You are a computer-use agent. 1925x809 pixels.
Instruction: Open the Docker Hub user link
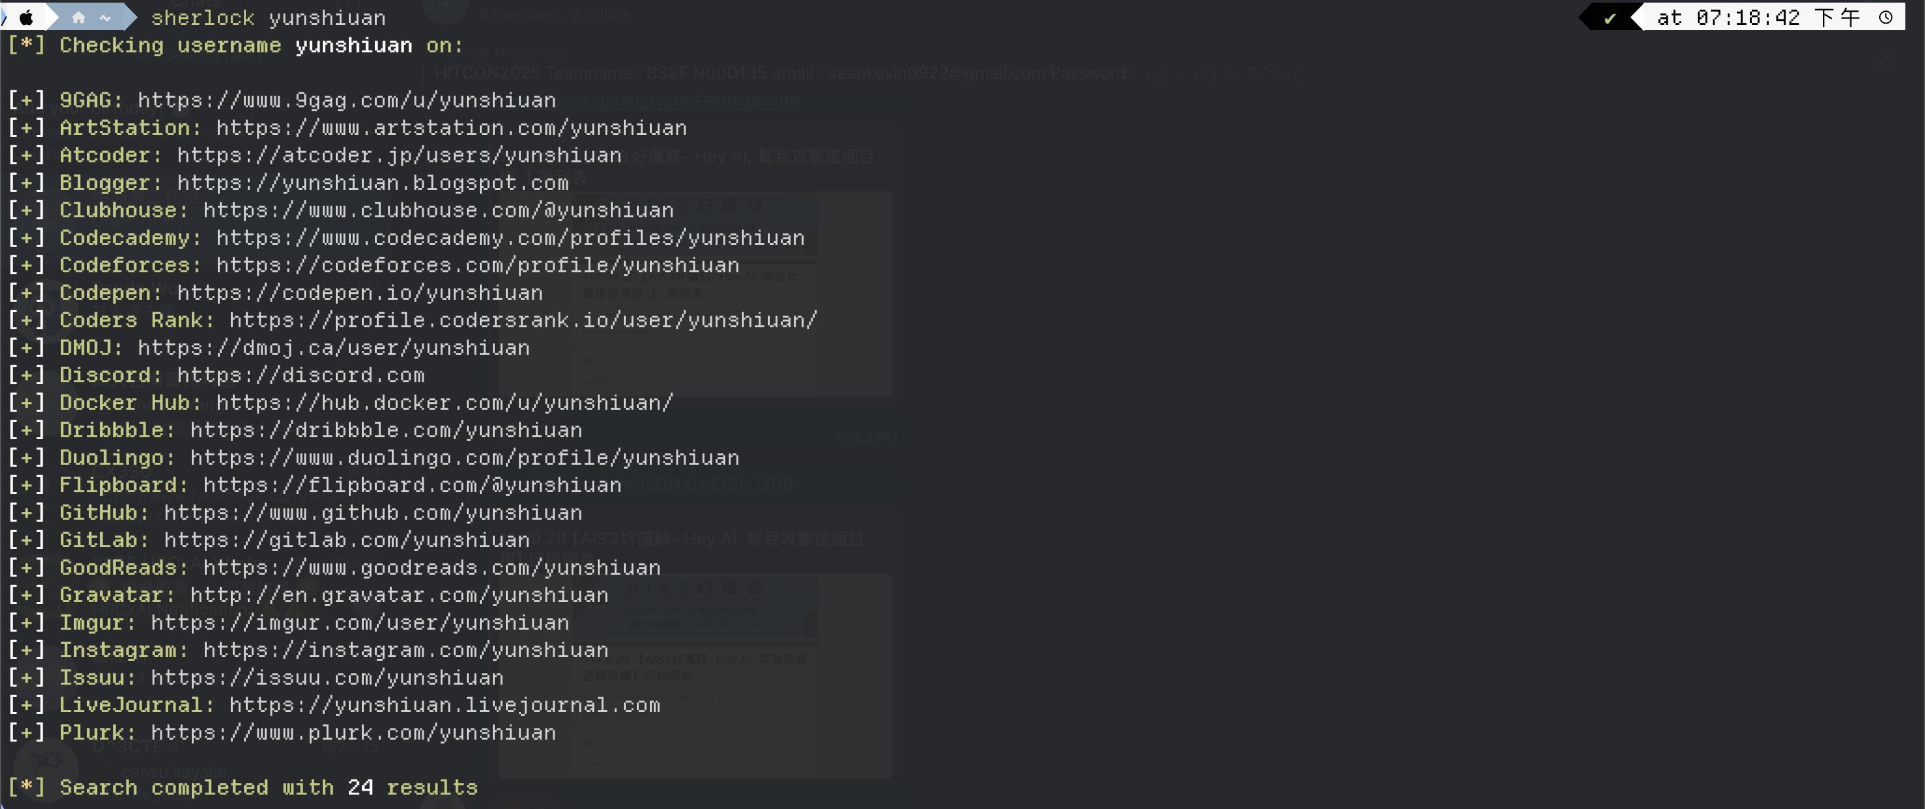(445, 403)
